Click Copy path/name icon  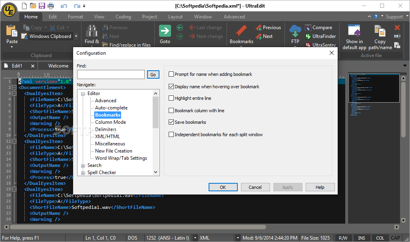(380, 31)
